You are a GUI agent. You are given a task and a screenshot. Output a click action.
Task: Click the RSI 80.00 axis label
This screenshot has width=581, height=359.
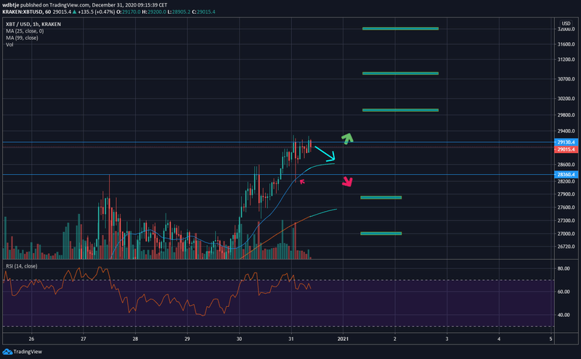[564, 268]
